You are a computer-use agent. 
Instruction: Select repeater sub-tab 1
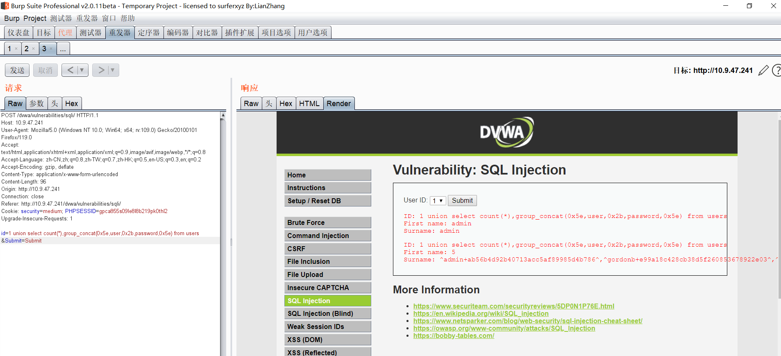9,49
